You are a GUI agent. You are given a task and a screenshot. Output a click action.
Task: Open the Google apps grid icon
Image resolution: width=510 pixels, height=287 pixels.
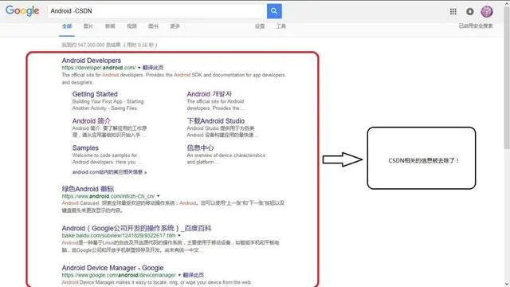point(453,11)
